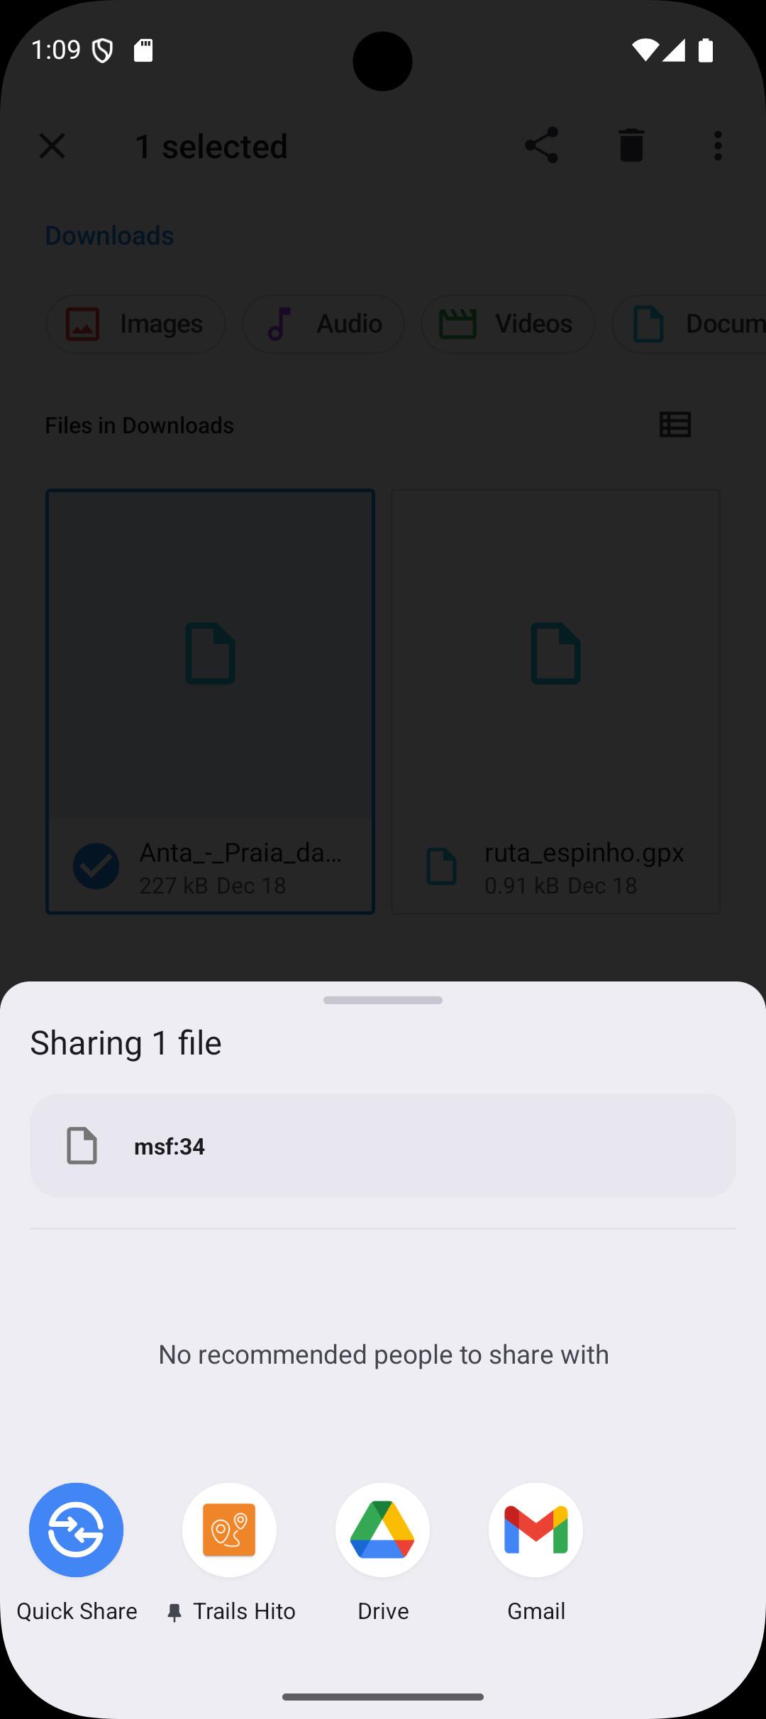The width and height of the screenshot is (766, 1719).
Task: Tap the share sheet drag handle
Action: [x=382, y=1000]
